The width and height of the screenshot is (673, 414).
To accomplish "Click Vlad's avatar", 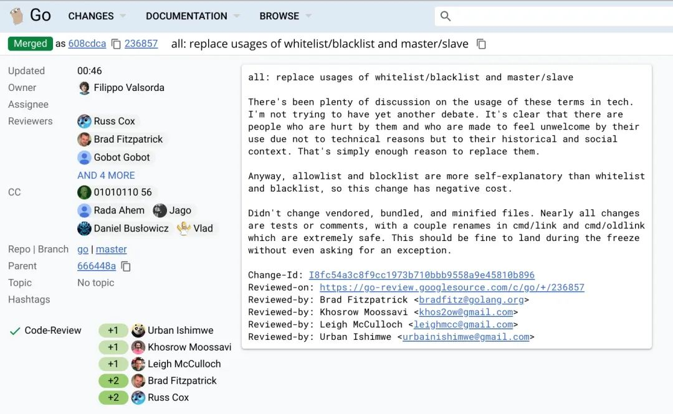I will pos(184,228).
